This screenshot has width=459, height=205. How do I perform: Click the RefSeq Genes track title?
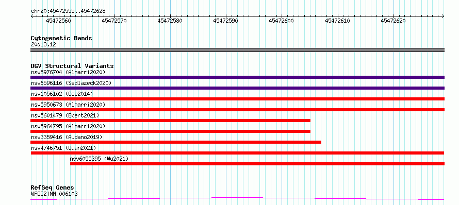tap(53, 187)
